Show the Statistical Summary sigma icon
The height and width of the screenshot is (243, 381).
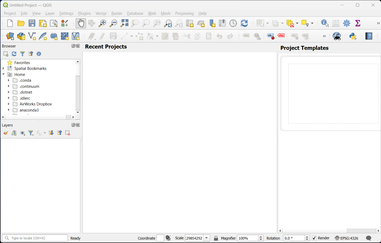[358, 23]
